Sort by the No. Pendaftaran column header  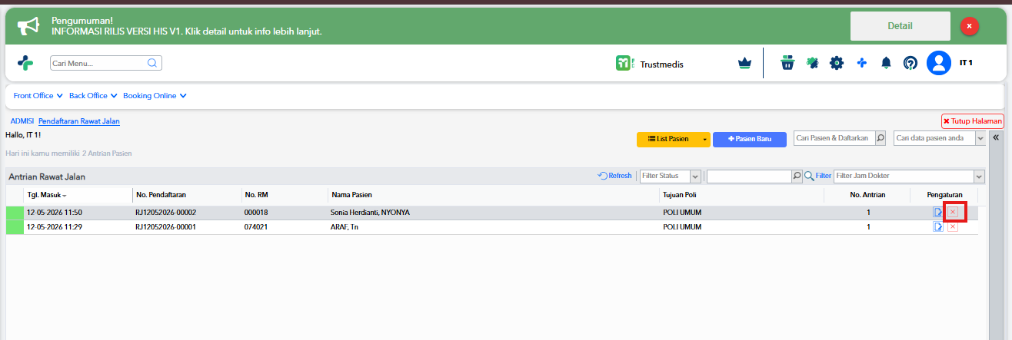coord(185,195)
